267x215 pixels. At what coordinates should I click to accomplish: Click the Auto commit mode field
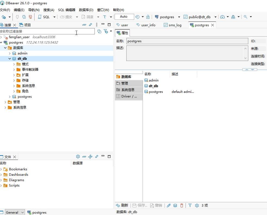click(x=124, y=17)
